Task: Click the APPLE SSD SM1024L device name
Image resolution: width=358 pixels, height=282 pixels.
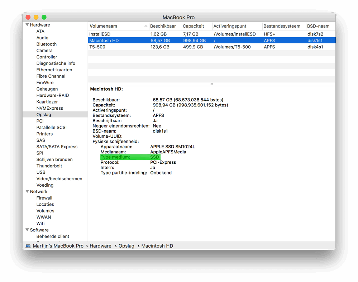Action: (x=173, y=147)
